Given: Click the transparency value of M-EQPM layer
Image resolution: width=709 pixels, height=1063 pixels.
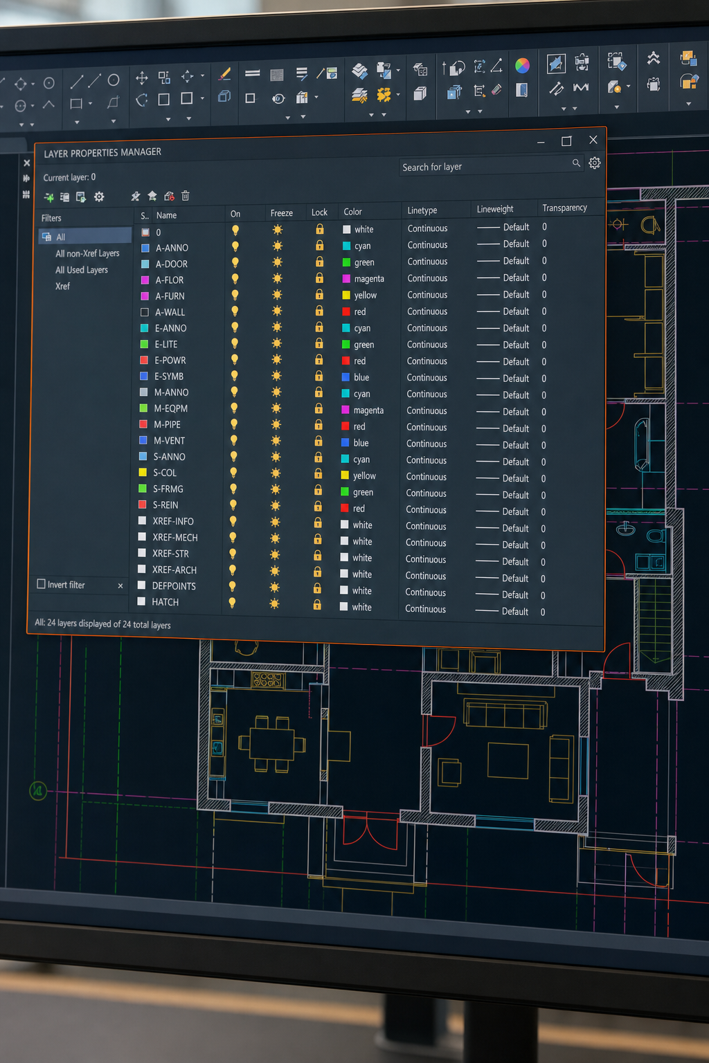Looking at the screenshot, I should tap(544, 412).
